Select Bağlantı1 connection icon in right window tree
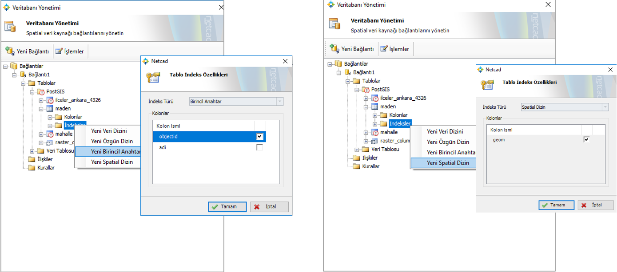 pos(348,72)
